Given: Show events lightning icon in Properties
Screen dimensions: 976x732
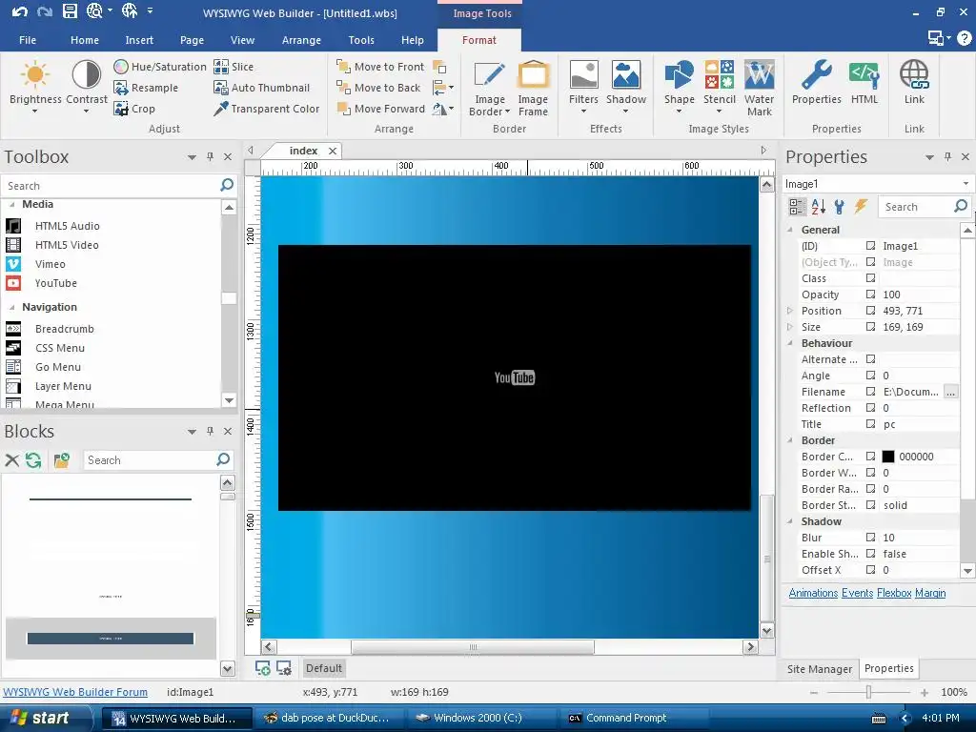Looking at the screenshot, I should click(x=861, y=207).
